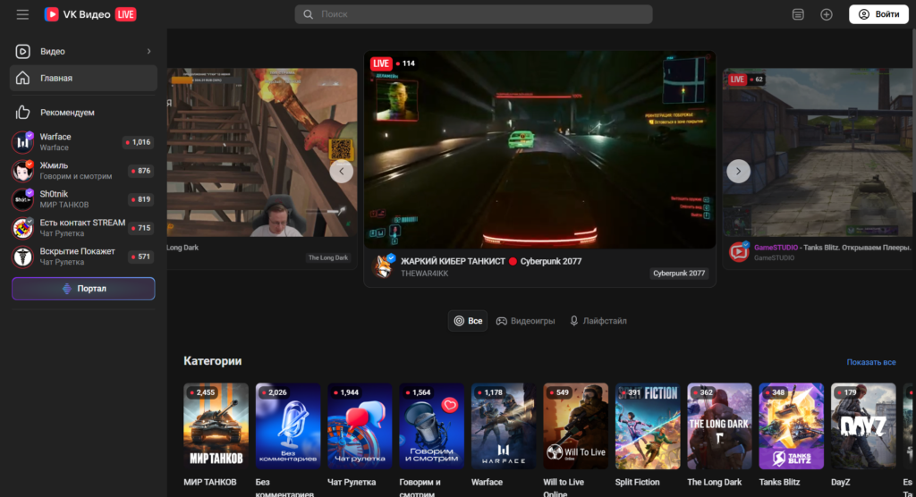Open the Sh0tnik channel avatar
Image resolution: width=916 pixels, height=497 pixels.
22,199
